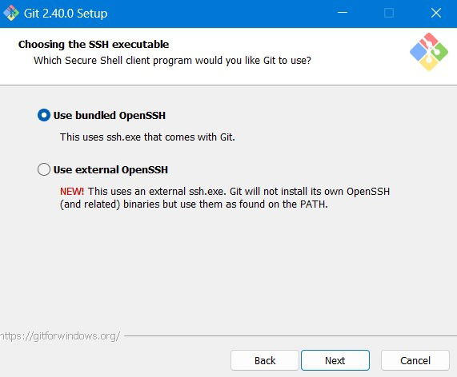Click the 'Which Secure Shell client' subtitle
This screenshot has height=377, width=457.
172,61
